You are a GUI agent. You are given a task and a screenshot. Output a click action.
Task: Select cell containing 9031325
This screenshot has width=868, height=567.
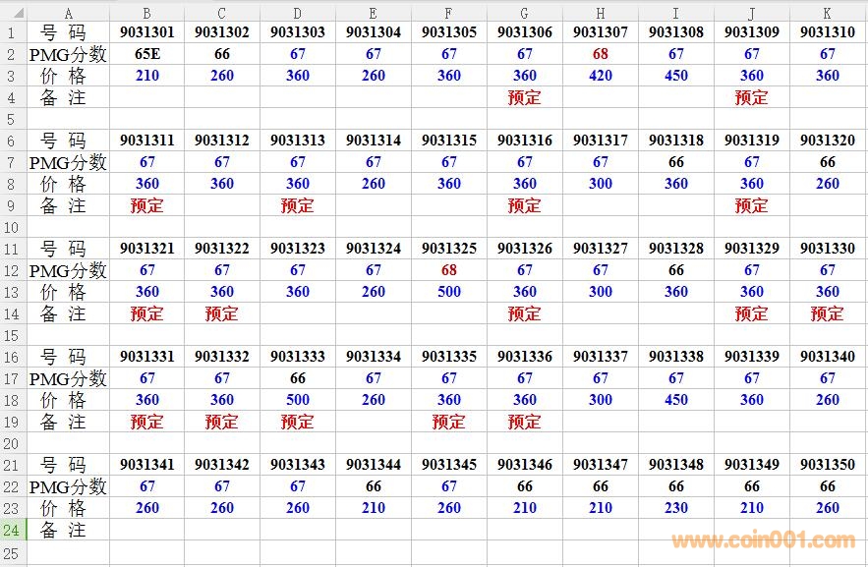pyautogui.click(x=448, y=249)
